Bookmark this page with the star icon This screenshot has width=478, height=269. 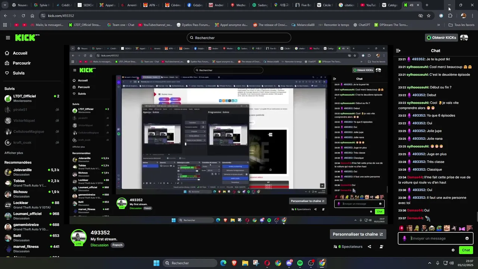(429, 16)
